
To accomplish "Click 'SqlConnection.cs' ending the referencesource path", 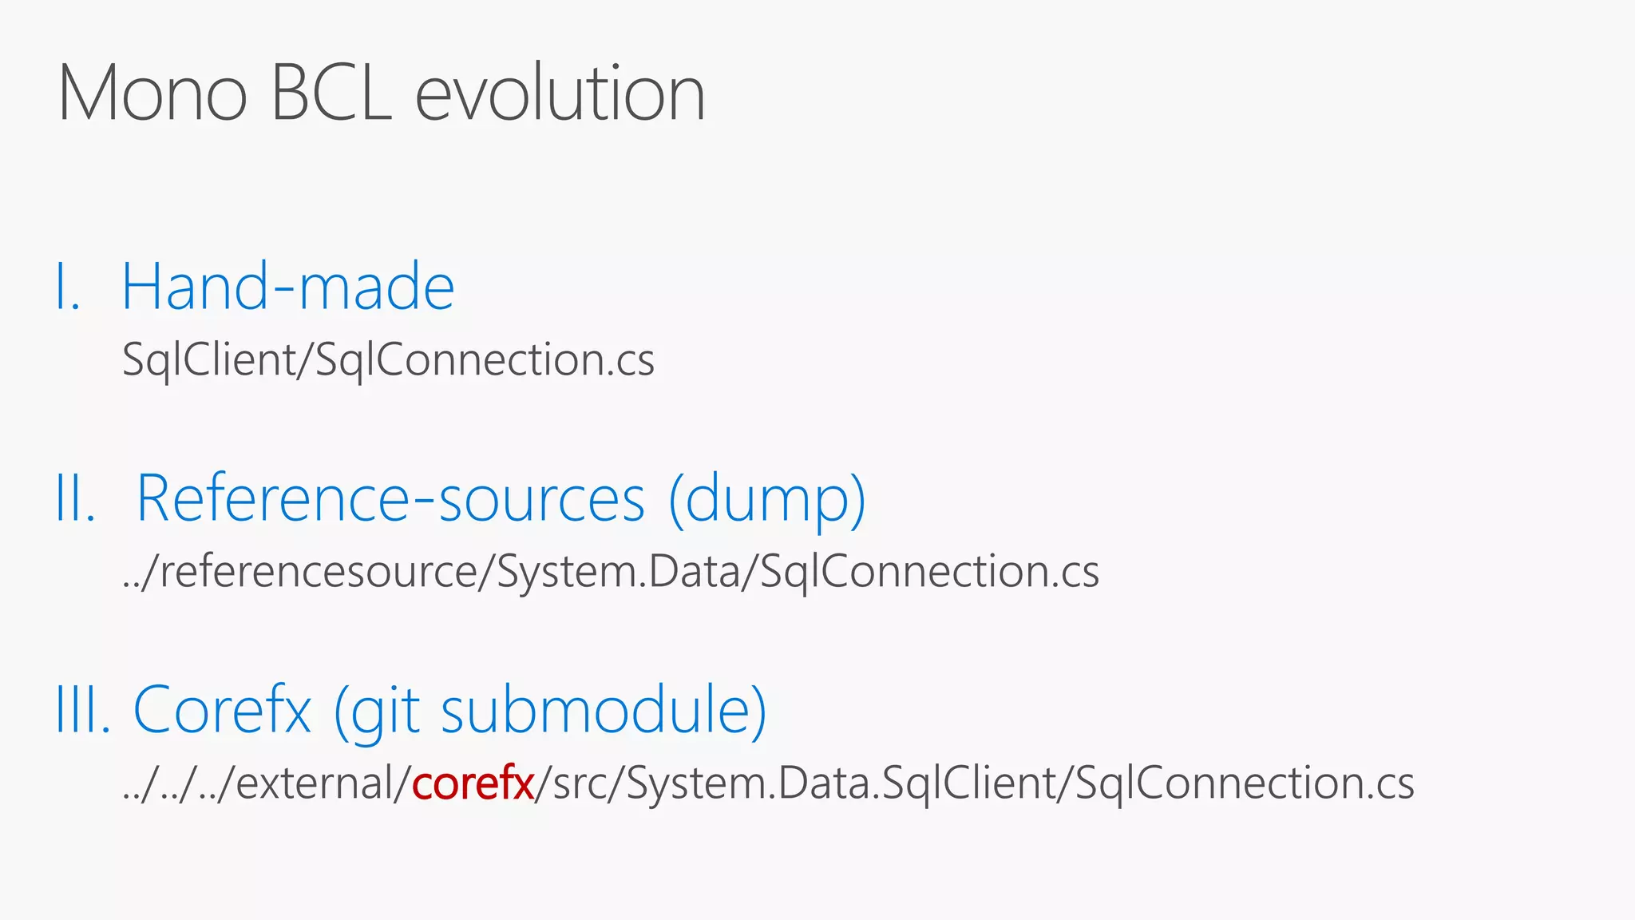I will [x=929, y=572].
